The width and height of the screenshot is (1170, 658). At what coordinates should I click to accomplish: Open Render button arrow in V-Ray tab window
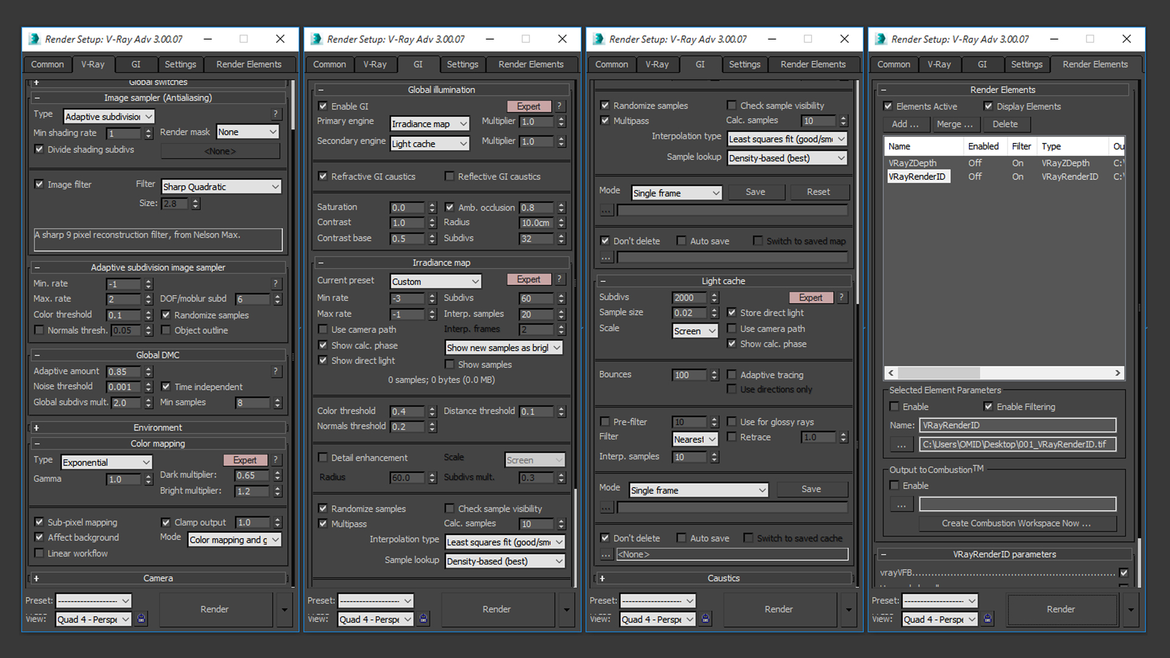pyautogui.click(x=285, y=609)
